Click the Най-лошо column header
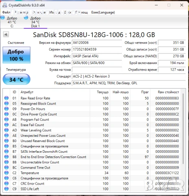Image resolution: width=189 pixels, height=196 pixels. [120, 92]
